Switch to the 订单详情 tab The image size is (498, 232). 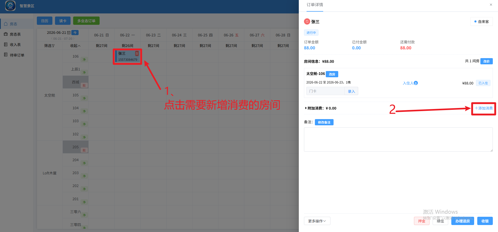[x=315, y=5]
